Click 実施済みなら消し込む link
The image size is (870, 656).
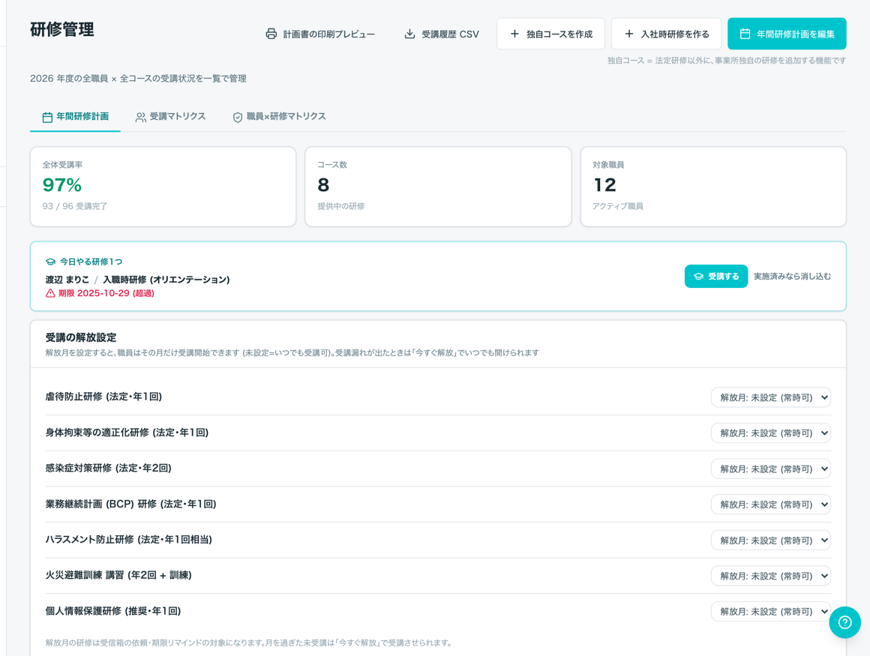click(x=792, y=276)
